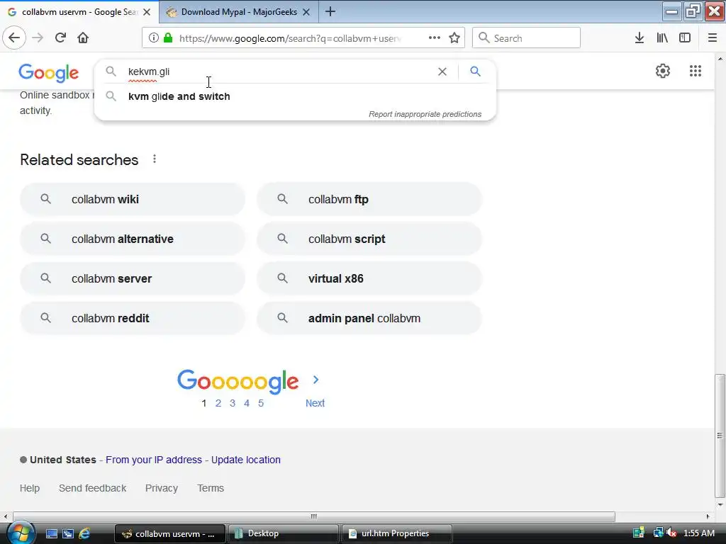This screenshot has width=726, height=544.
Task: Search related term collabvm ftp
Action: click(x=369, y=199)
